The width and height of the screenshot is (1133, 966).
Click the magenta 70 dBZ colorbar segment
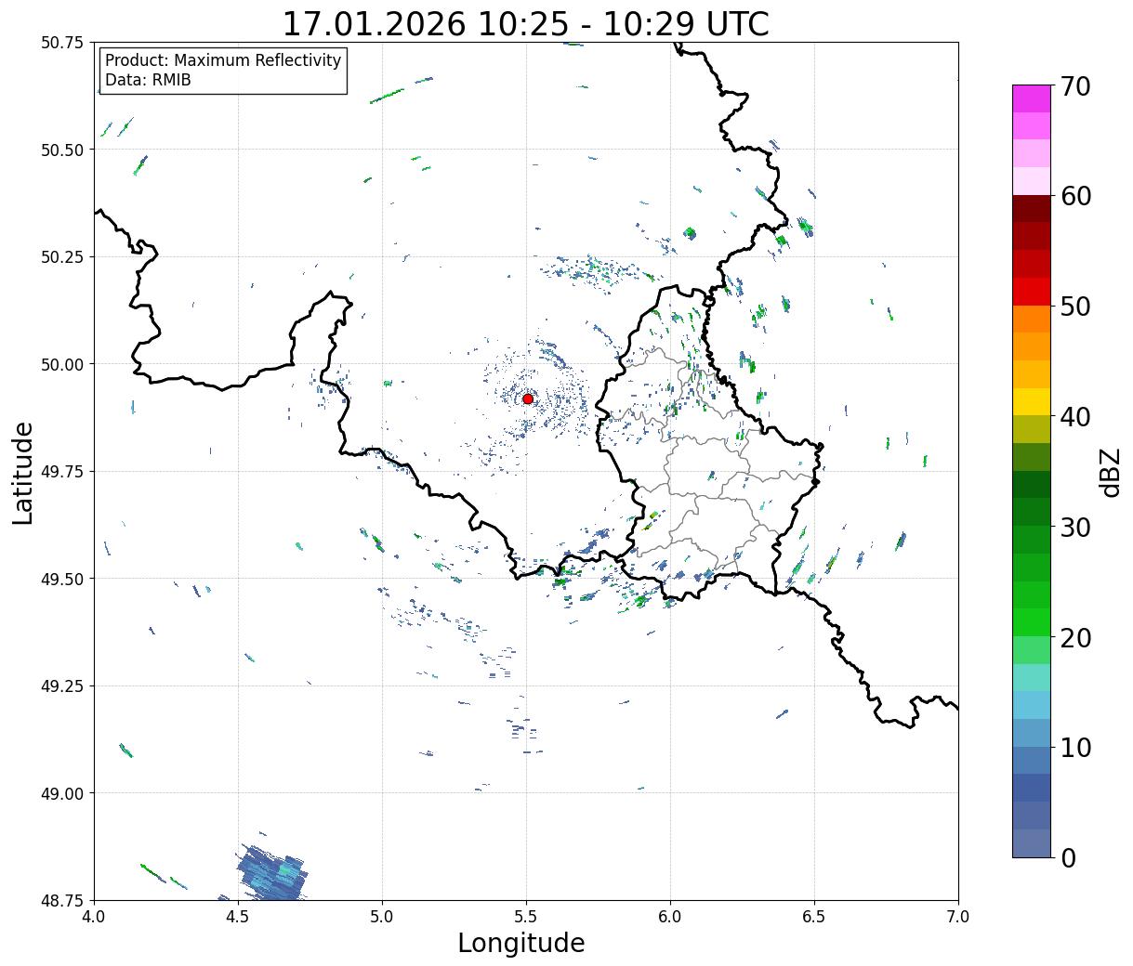coord(1031,98)
